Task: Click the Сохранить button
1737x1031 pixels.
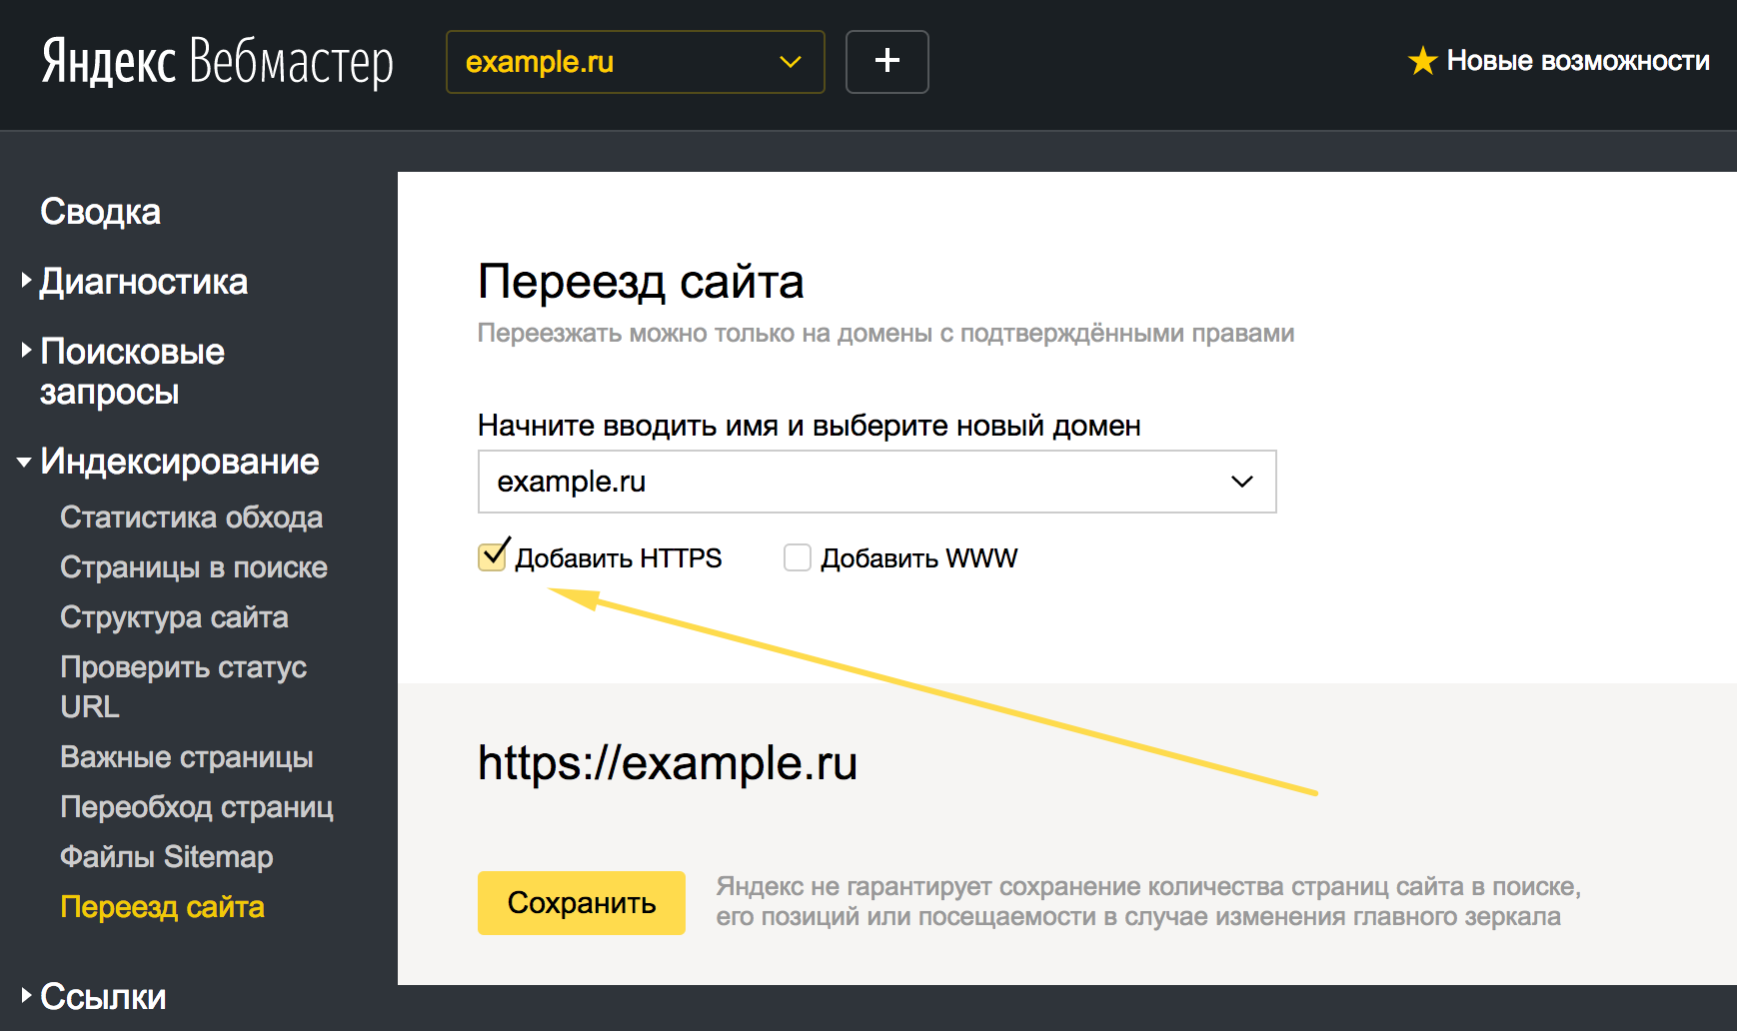Action: pos(581,902)
